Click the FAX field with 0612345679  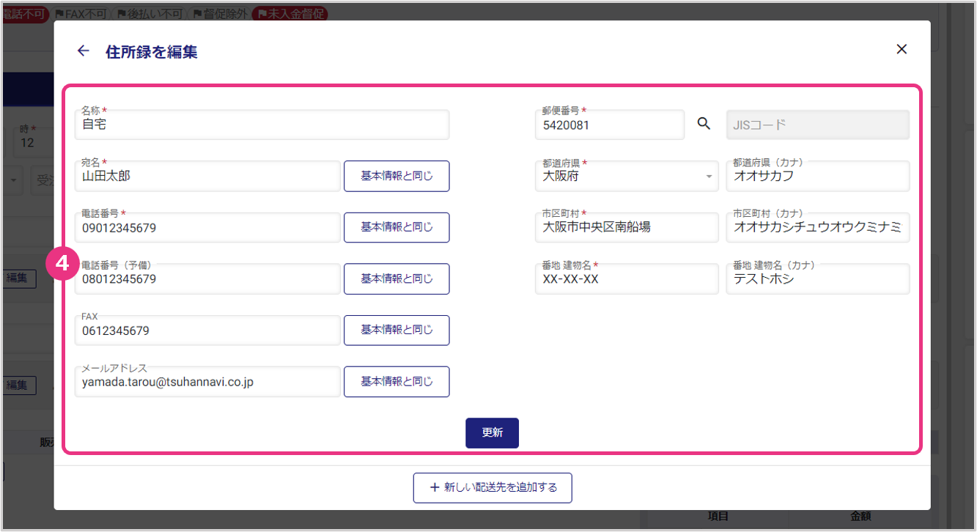[x=207, y=331]
